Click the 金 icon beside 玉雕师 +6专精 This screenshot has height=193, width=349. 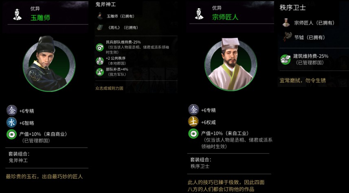[x=12, y=111]
